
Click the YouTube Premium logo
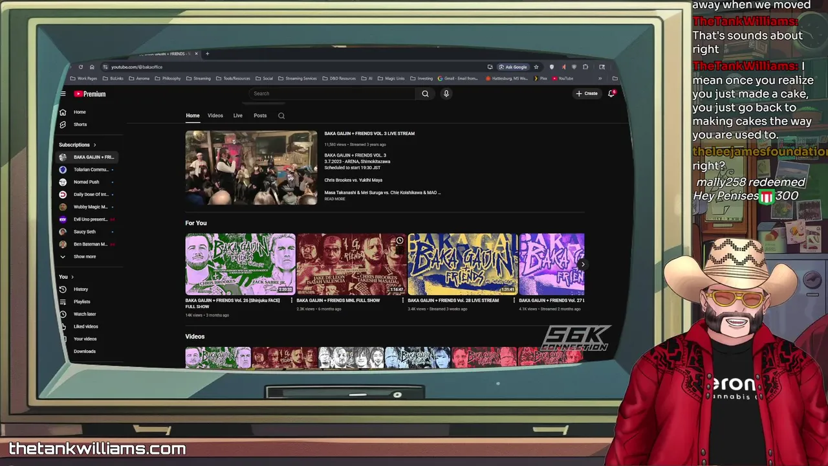click(x=90, y=94)
